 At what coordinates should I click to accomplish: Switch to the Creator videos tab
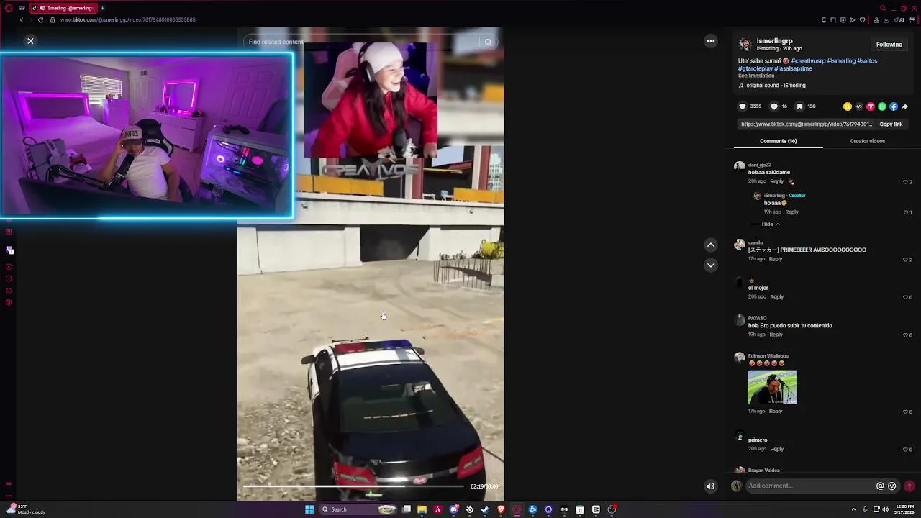point(868,141)
